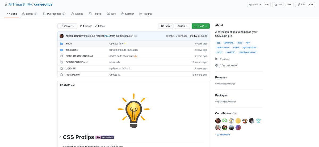Open AllThingsSmitty owner profile link
319x147 pixels.
point(20,4)
